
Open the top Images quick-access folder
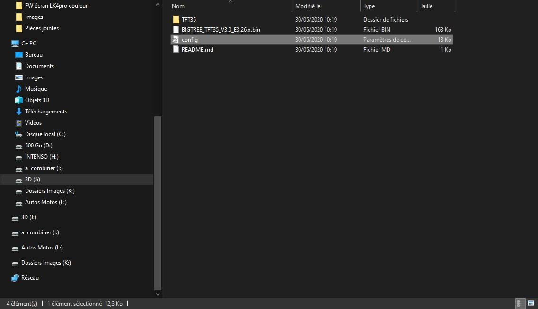[x=34, y=17]
